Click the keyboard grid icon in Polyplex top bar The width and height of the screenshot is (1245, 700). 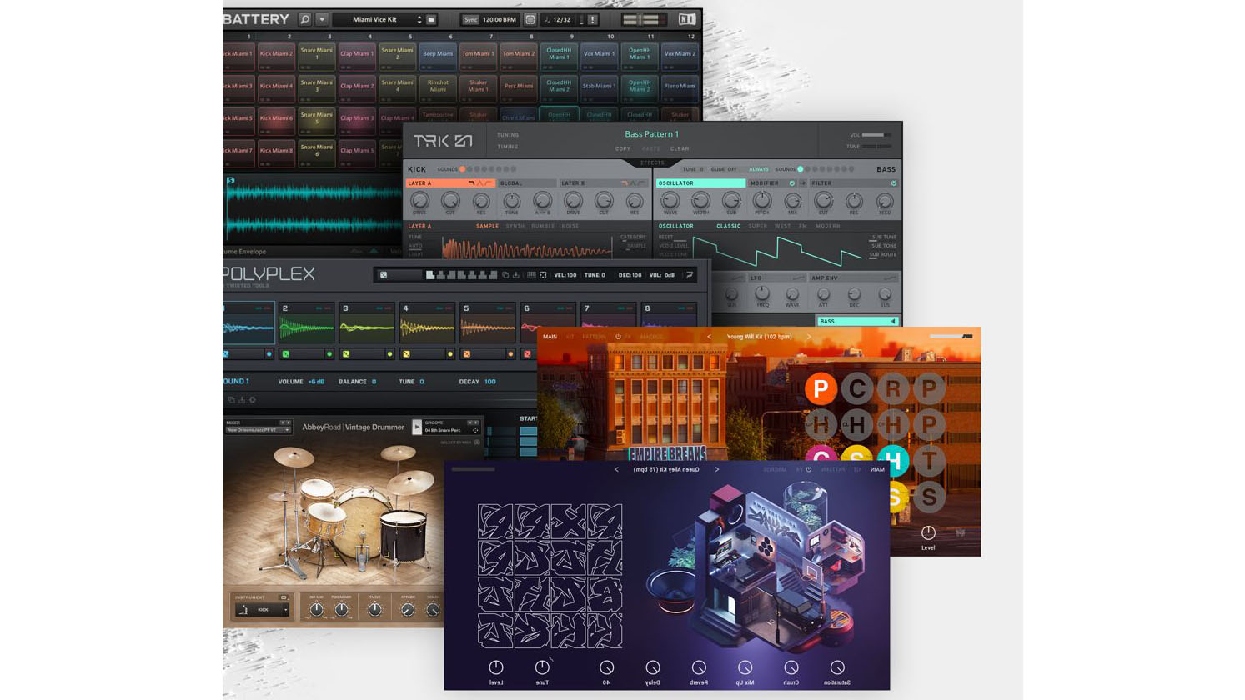coord(531,275)
